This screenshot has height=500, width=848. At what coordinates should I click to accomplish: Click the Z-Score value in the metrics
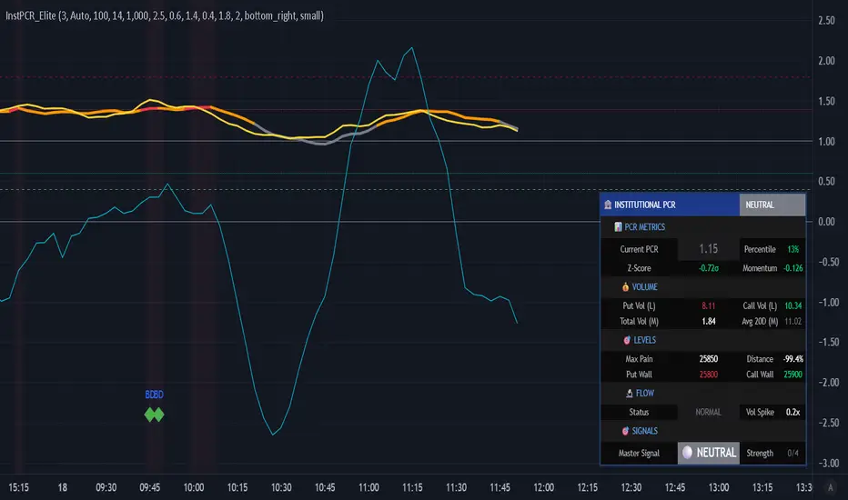click(709, 268)
